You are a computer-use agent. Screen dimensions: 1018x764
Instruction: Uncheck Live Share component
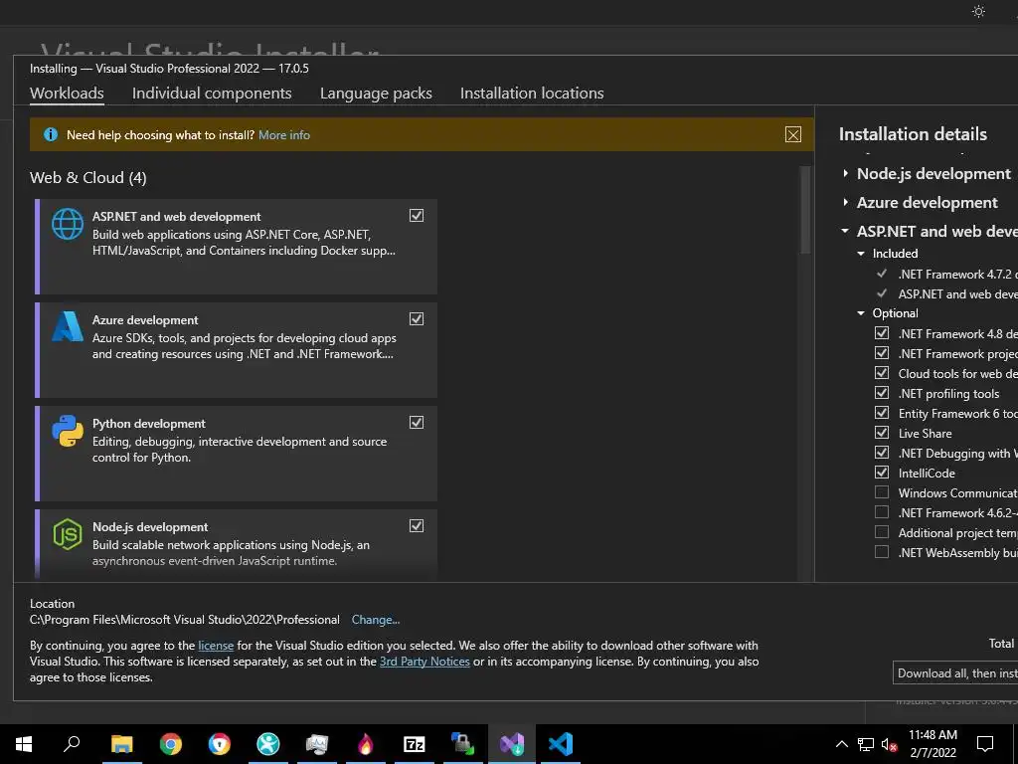coord(882,433)
